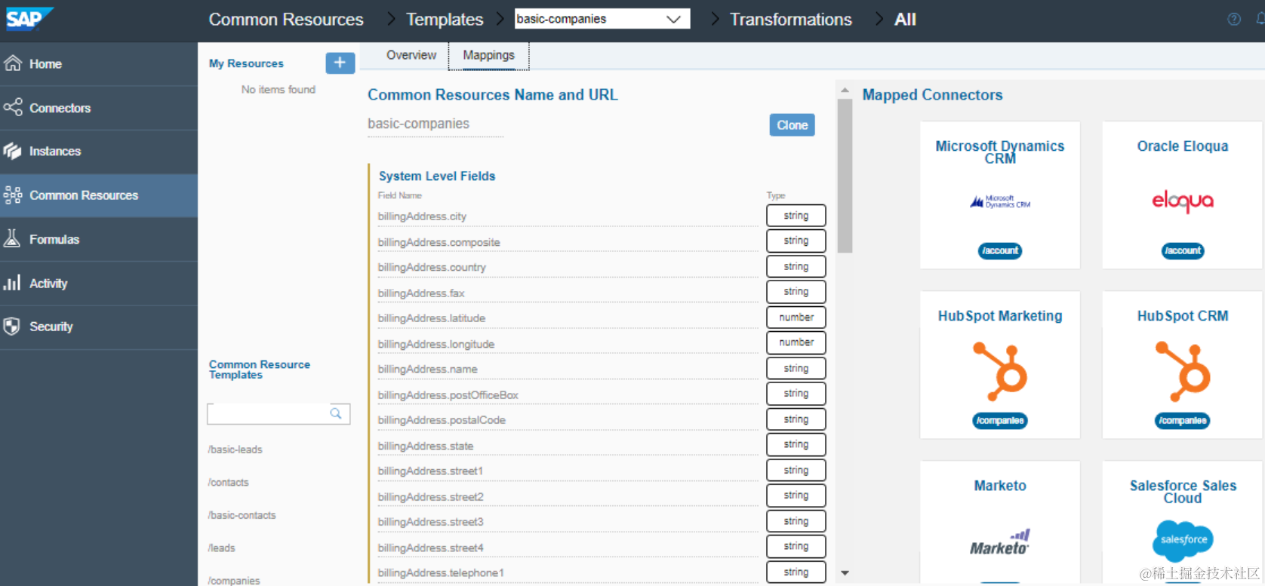The height and width of the screenshot is (586, 1265).
Task: Open the /basic-leads template
Action: click(x=235, y=449)
